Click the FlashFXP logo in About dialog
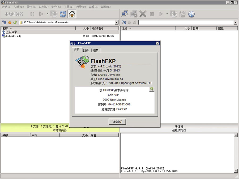The width and height of the screenshot is (239, 179). (x=82, y=62)
